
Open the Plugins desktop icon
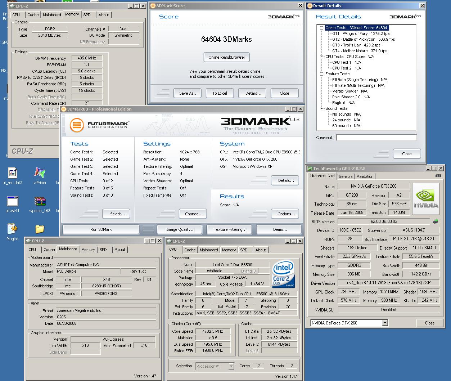tap(12, 229)
